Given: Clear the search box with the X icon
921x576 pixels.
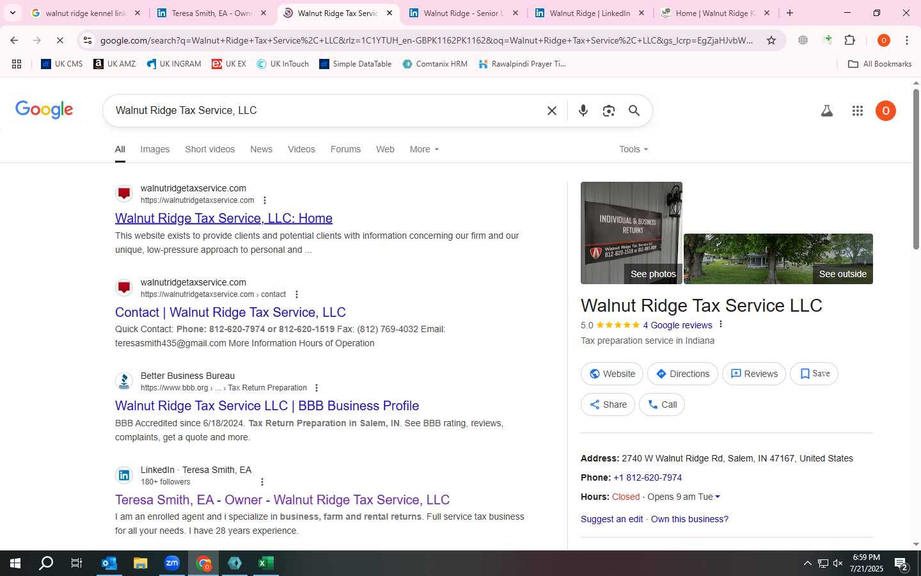Looking at the screenshot, I should [x=552, y=111].
